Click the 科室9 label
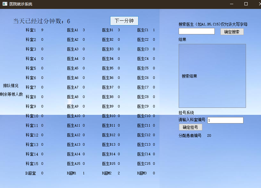Image resolution: width=261 pixels, height=188 pixels. click(31, 106)
